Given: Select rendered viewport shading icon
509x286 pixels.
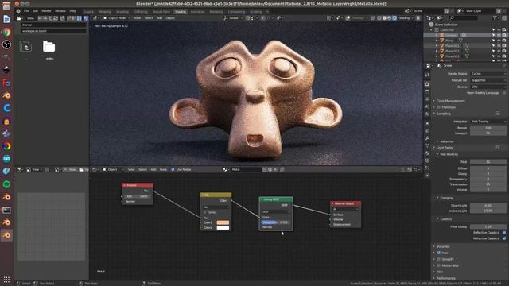Looking at the screenshot, I should pos(394,17).
